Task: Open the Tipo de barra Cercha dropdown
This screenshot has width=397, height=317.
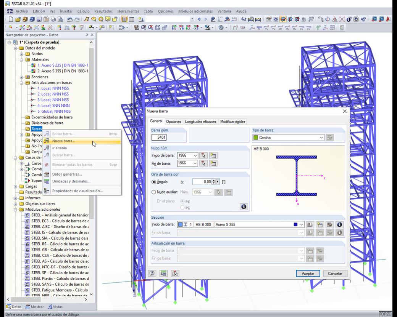Action: coord(321,138)
